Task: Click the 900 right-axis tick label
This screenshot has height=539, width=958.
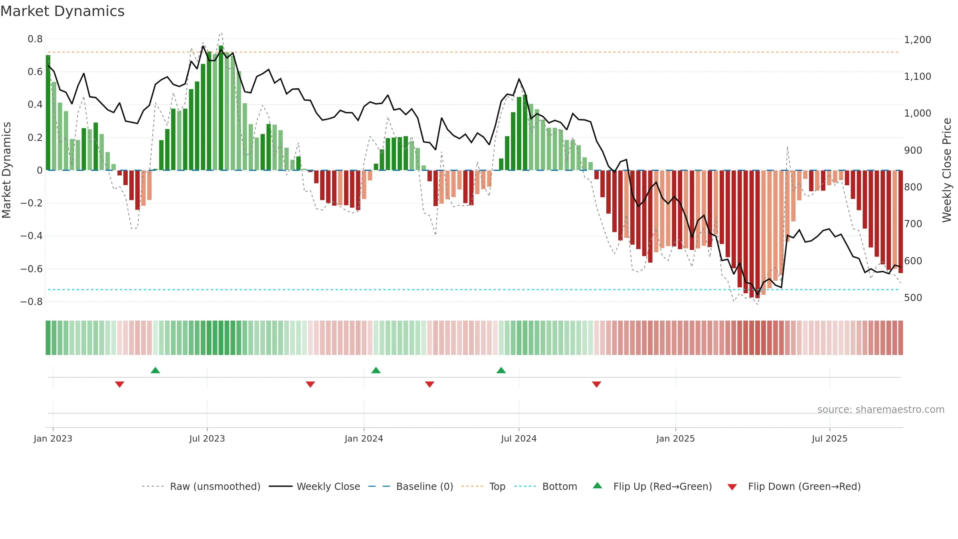Action: click(913, 150)
